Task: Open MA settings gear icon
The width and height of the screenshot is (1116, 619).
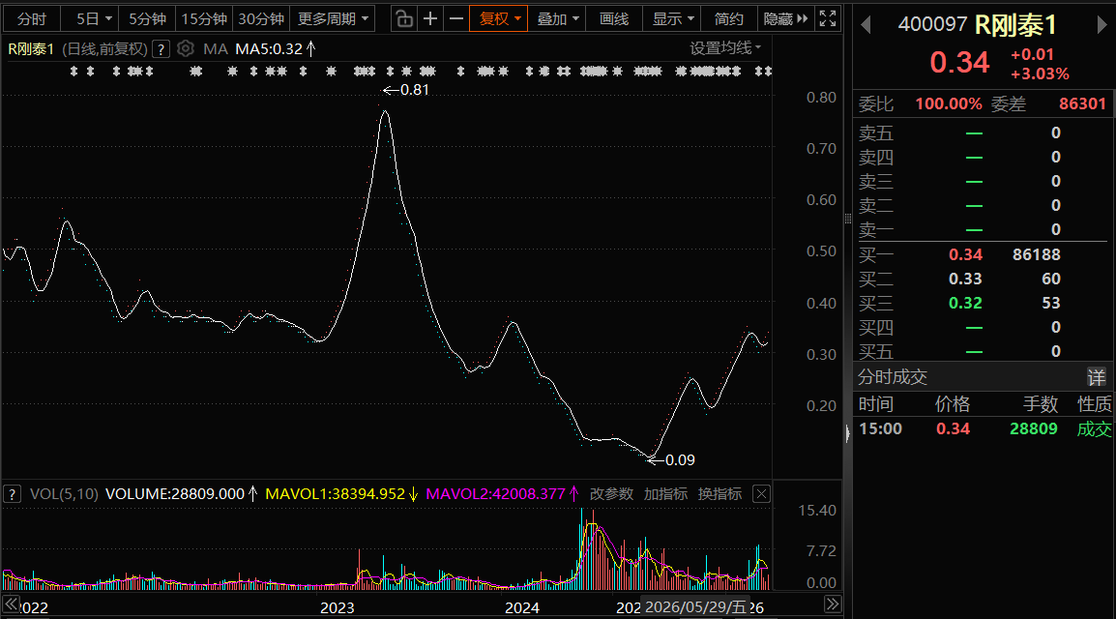Action: click(185, 48)
